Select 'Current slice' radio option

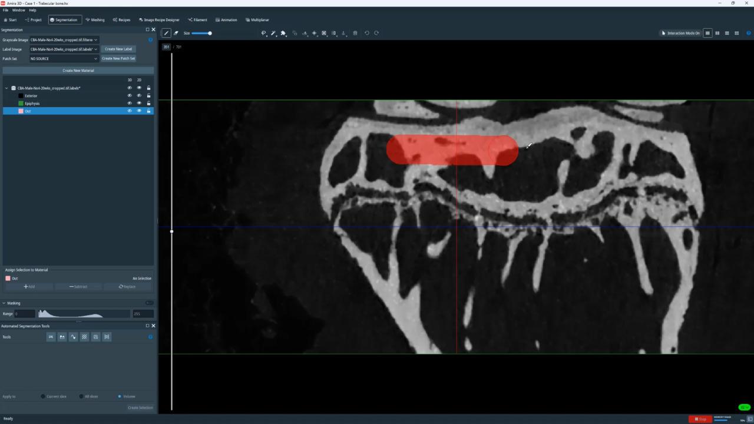click(x=43, y=396)
